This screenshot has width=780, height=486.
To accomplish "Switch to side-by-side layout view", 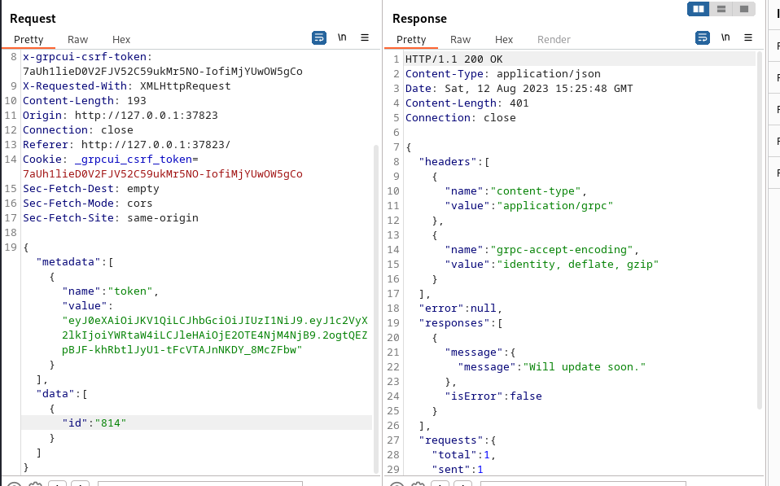I will point(699,9).
